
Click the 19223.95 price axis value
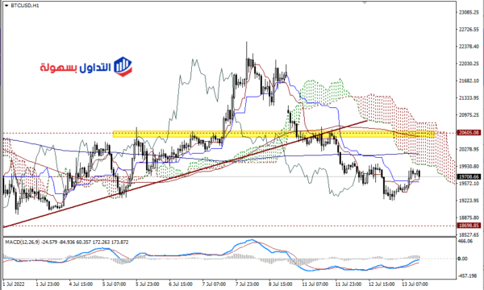[469, 201]
